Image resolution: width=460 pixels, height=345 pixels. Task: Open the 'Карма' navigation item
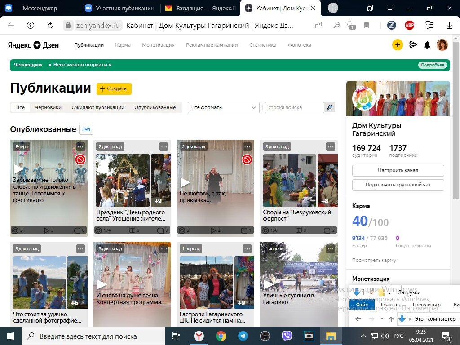point(123,45)
